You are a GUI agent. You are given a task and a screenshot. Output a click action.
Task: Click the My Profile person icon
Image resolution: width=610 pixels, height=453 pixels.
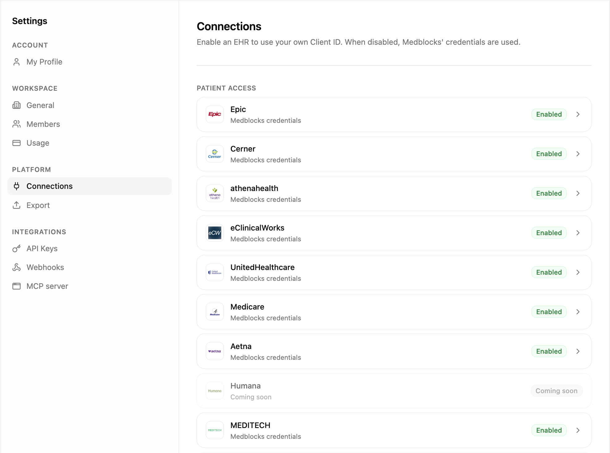point(16,62)
